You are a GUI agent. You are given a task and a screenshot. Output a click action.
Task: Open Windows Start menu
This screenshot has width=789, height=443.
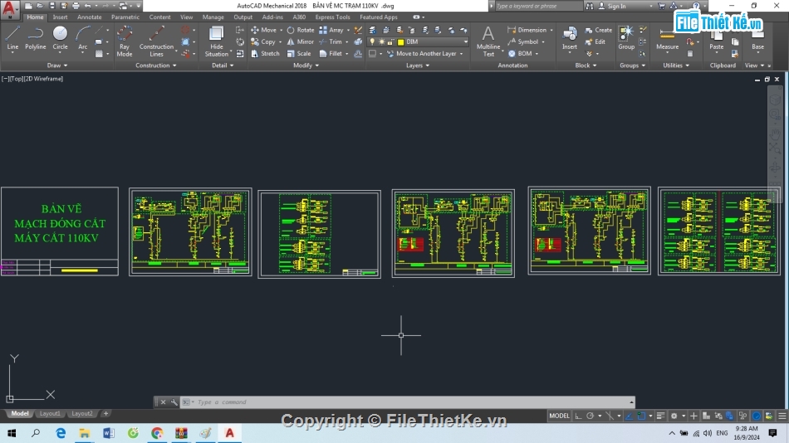tap(12, 433)
